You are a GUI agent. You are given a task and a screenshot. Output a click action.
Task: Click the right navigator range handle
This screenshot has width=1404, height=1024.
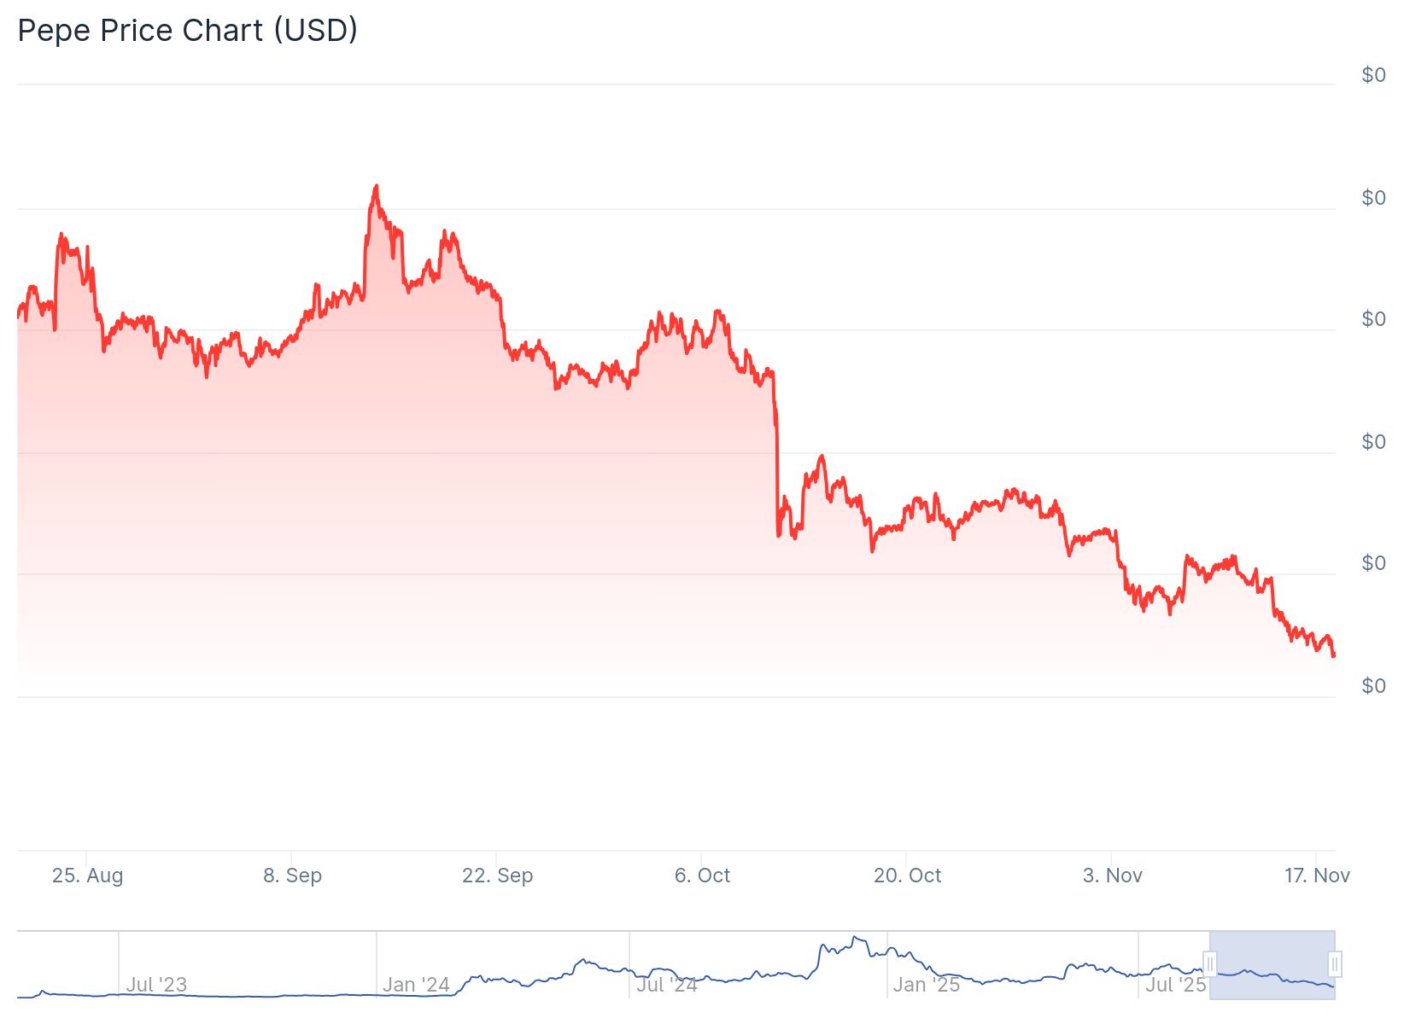[1335, 964]
